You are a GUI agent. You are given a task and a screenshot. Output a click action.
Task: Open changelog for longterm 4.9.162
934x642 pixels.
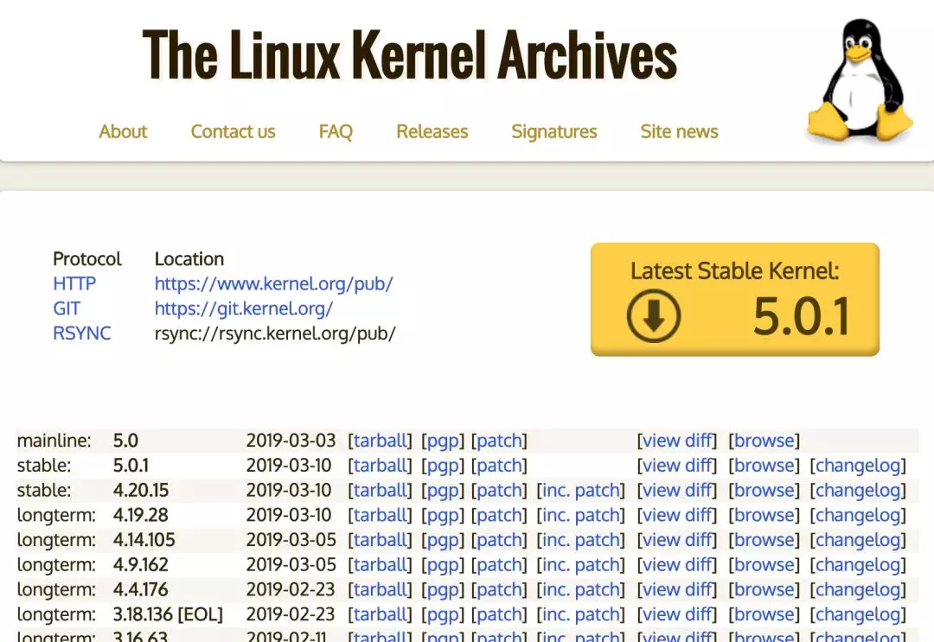(858, 566)
